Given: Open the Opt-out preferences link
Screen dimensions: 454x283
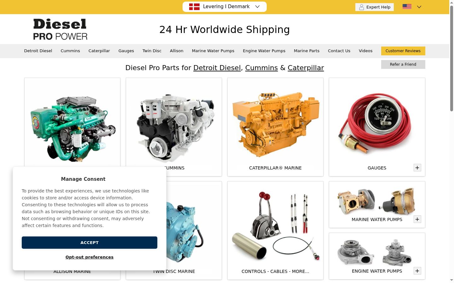Looking at the screenshot, I should [90, 257].
